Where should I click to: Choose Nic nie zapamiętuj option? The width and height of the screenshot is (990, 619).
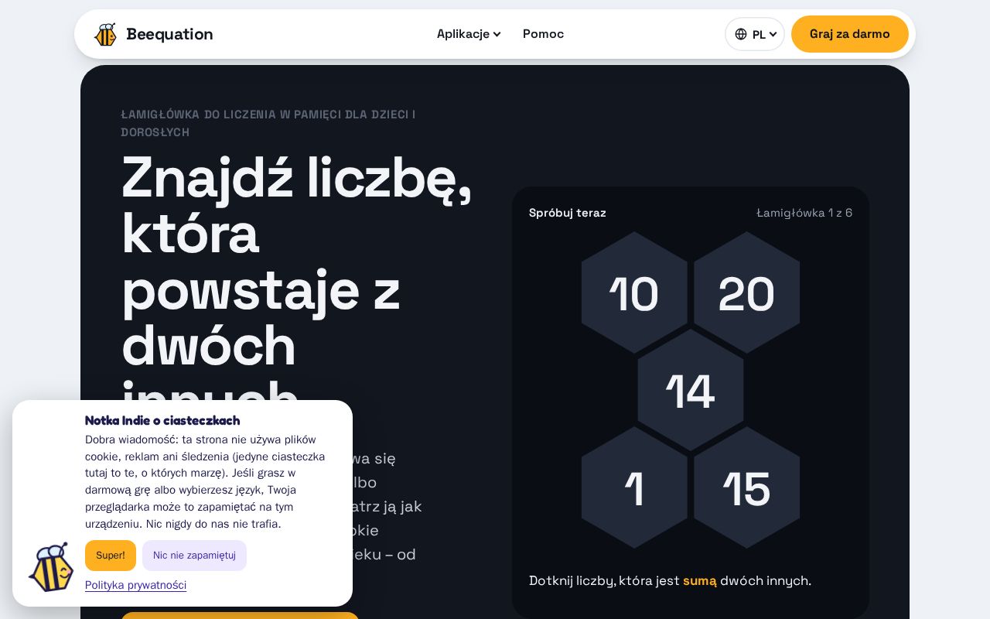194,556
